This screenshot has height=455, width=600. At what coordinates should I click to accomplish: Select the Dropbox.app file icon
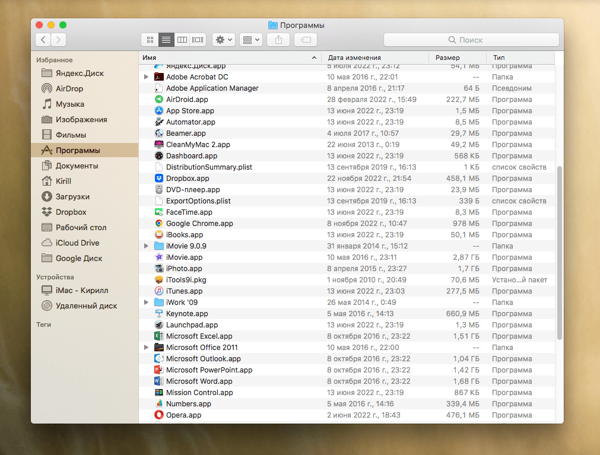point(159,179)
